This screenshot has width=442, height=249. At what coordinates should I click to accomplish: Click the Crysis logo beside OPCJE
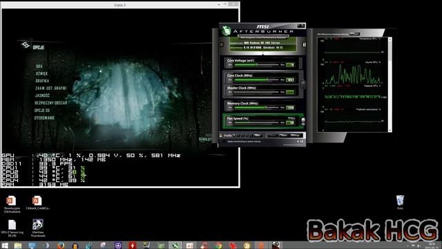(26, 45)
